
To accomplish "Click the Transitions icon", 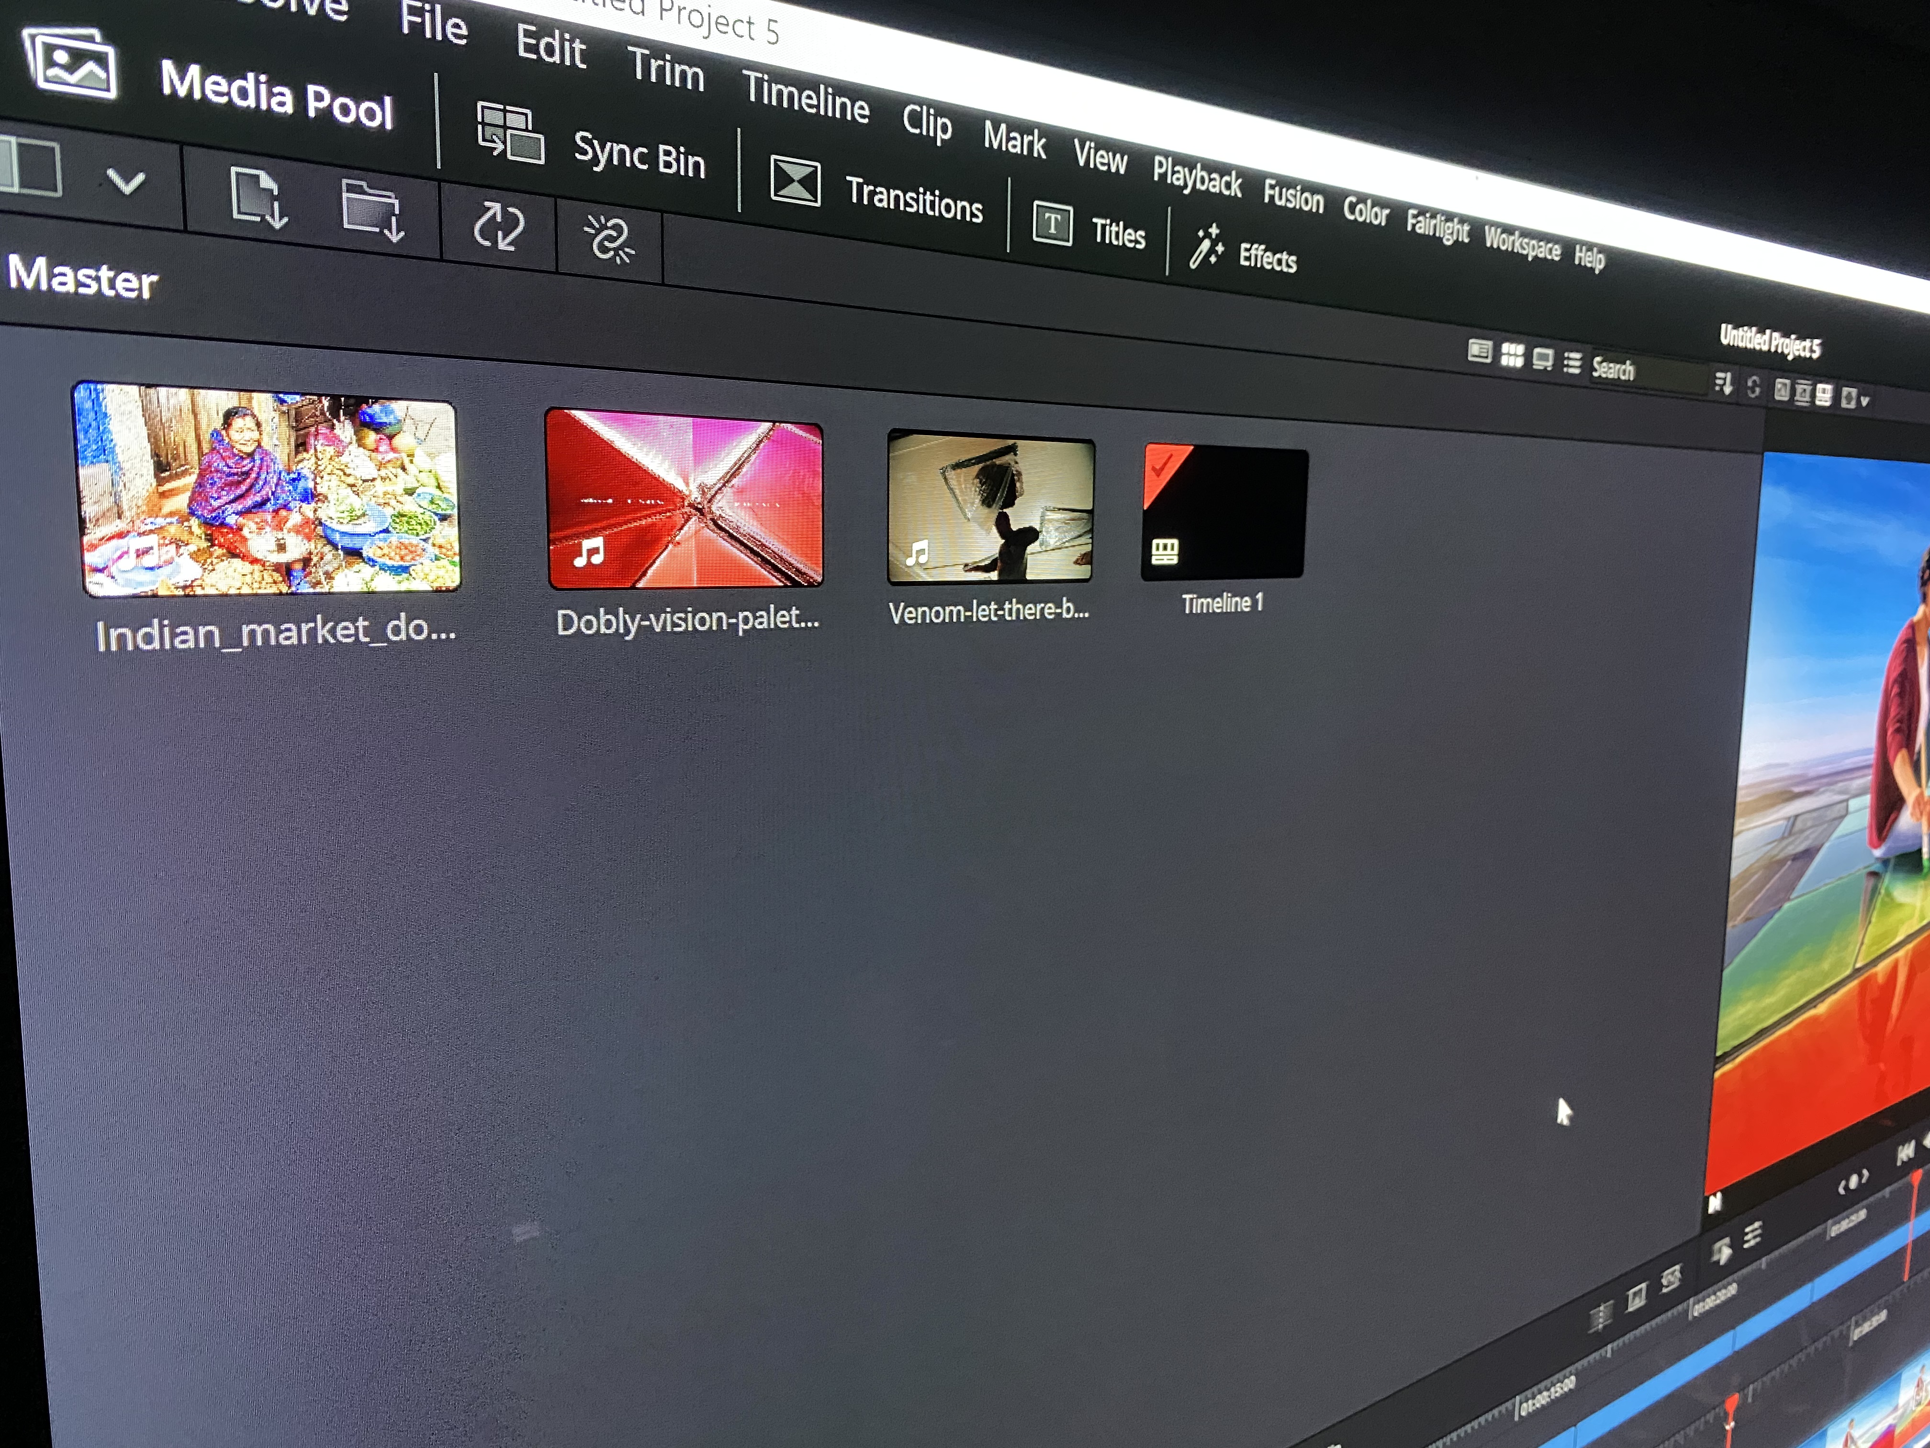I will tap(795, 181).
